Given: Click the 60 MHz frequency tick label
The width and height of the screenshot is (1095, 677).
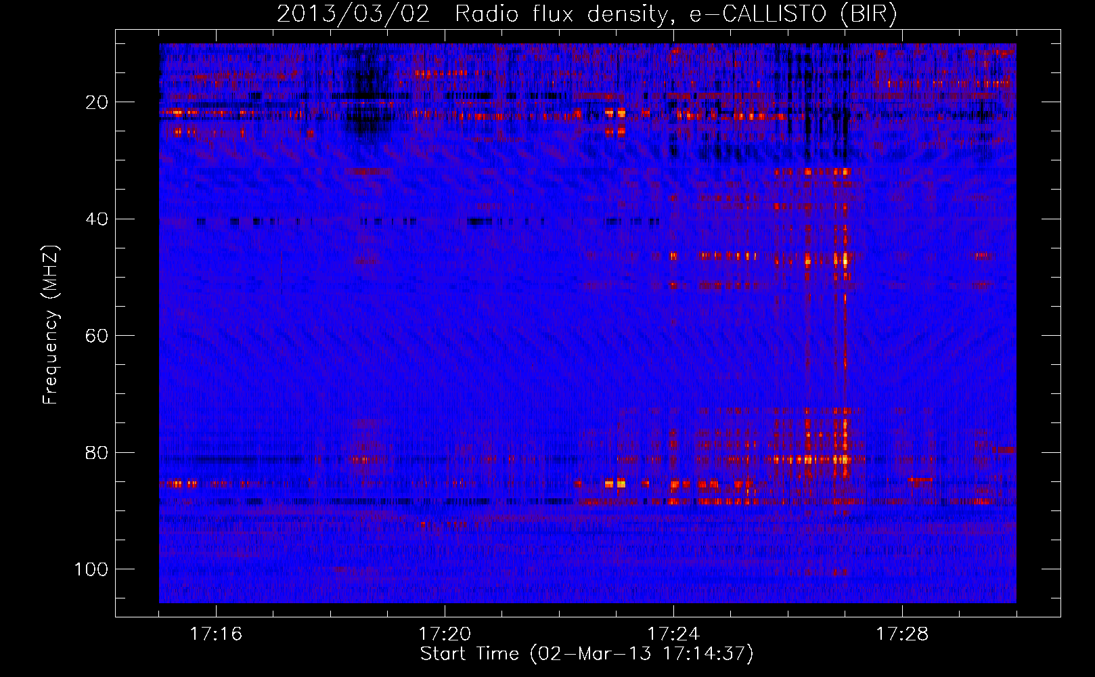Looking at the screenshot, I should 95,336.
